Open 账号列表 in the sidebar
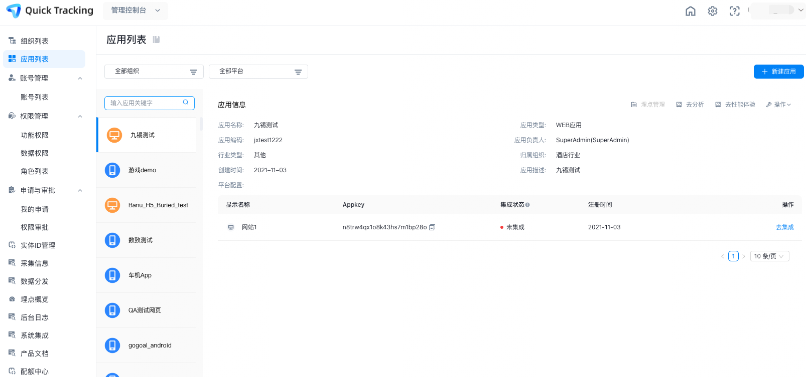 coord(35,97)
